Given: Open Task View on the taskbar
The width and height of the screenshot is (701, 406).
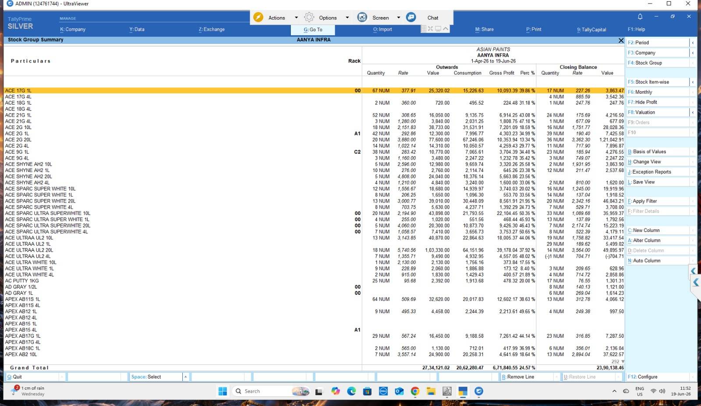Looking at the screenshot, I should (319, 392).
